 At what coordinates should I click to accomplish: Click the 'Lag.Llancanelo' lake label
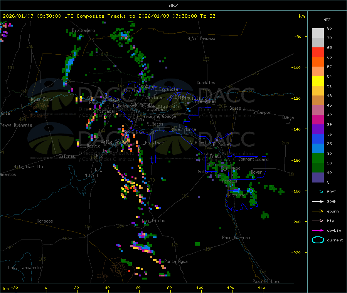(x=25, y=268)
